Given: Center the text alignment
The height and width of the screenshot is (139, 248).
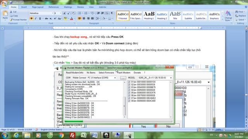Looking at the screenshot, I should coord(84,19).
